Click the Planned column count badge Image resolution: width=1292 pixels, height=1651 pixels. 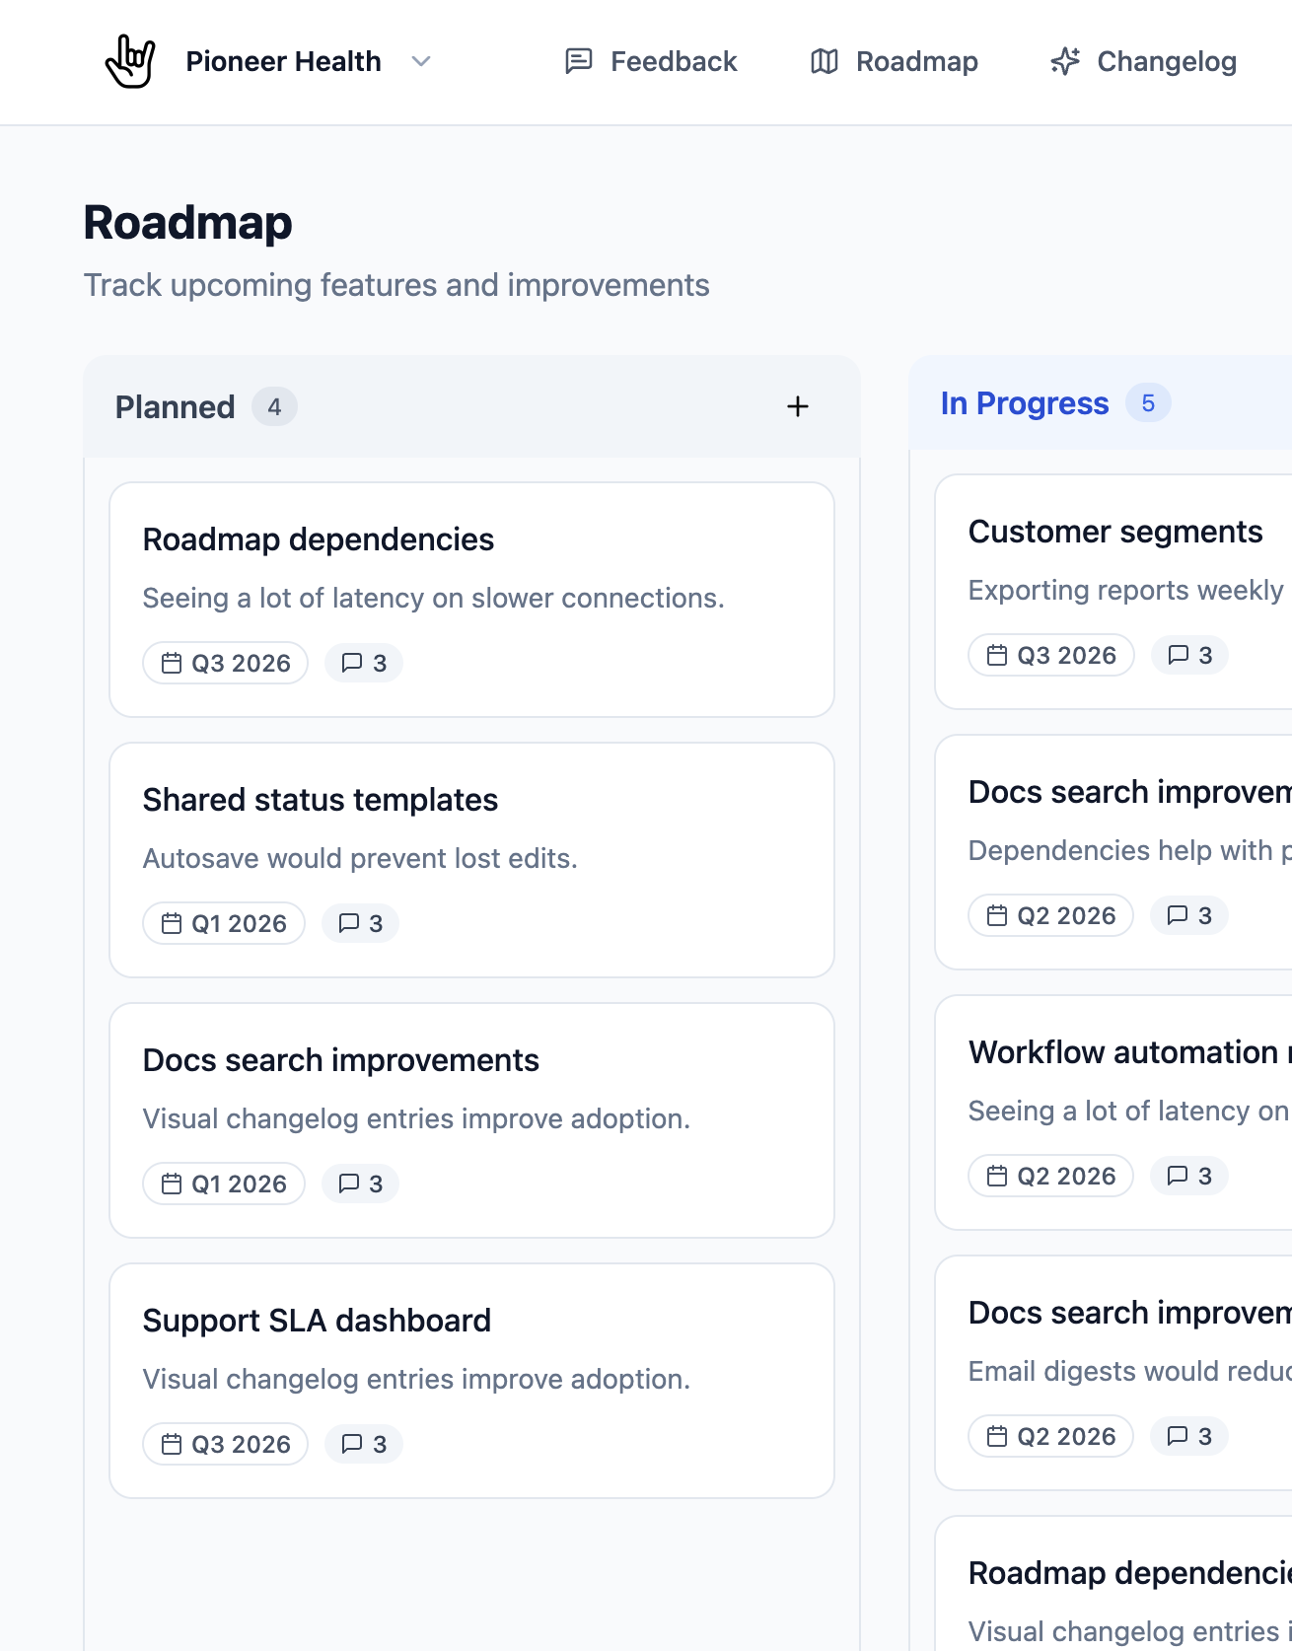coord(274,406)
